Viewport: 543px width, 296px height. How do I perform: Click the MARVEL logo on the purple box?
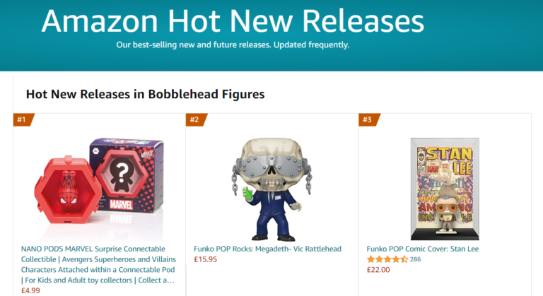click(121, 206)
